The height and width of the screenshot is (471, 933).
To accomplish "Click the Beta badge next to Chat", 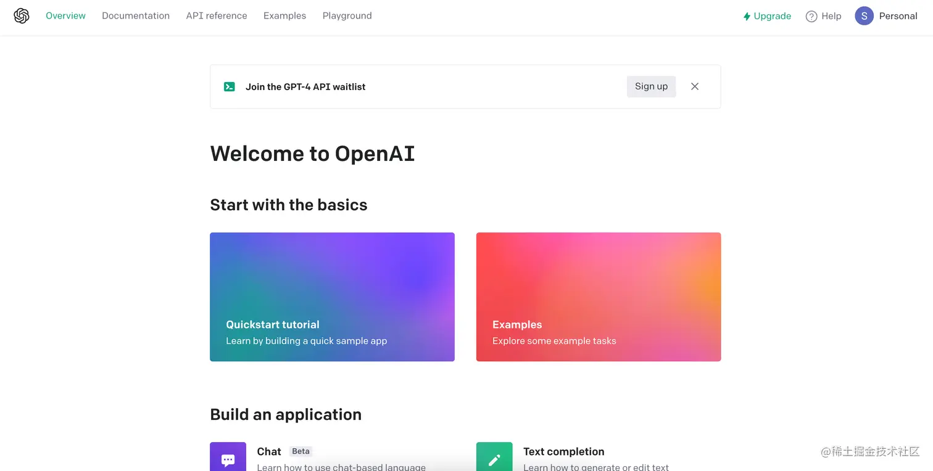I will click(x=301, y=451).
